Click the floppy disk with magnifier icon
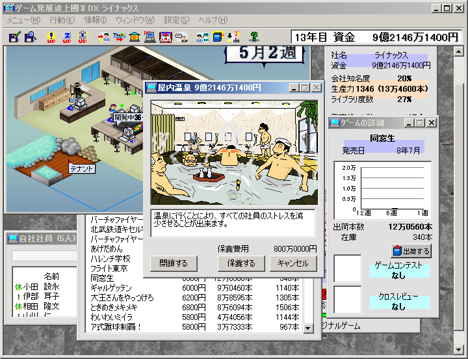The height and width of the screenshot is (359, 468). click(30, 37)
